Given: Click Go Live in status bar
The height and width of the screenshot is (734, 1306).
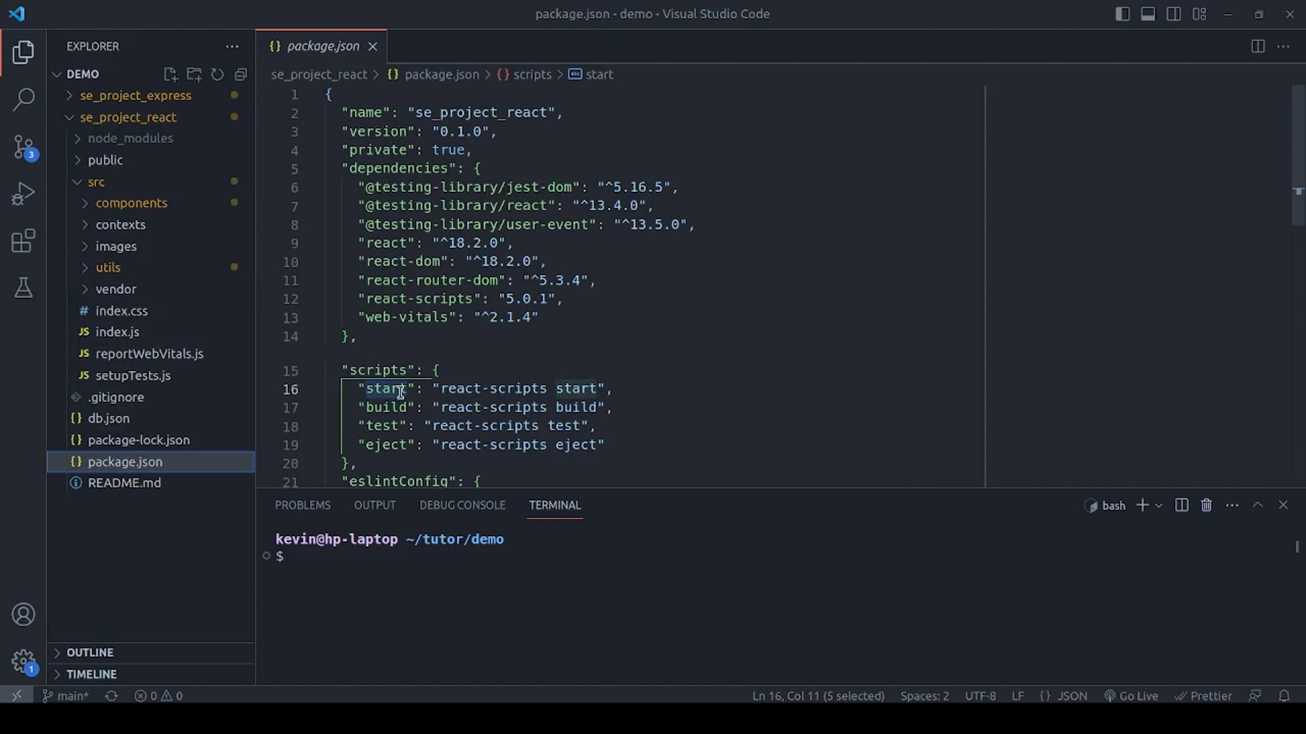Looking at the screenshot, I should (x=1131, y=696).
